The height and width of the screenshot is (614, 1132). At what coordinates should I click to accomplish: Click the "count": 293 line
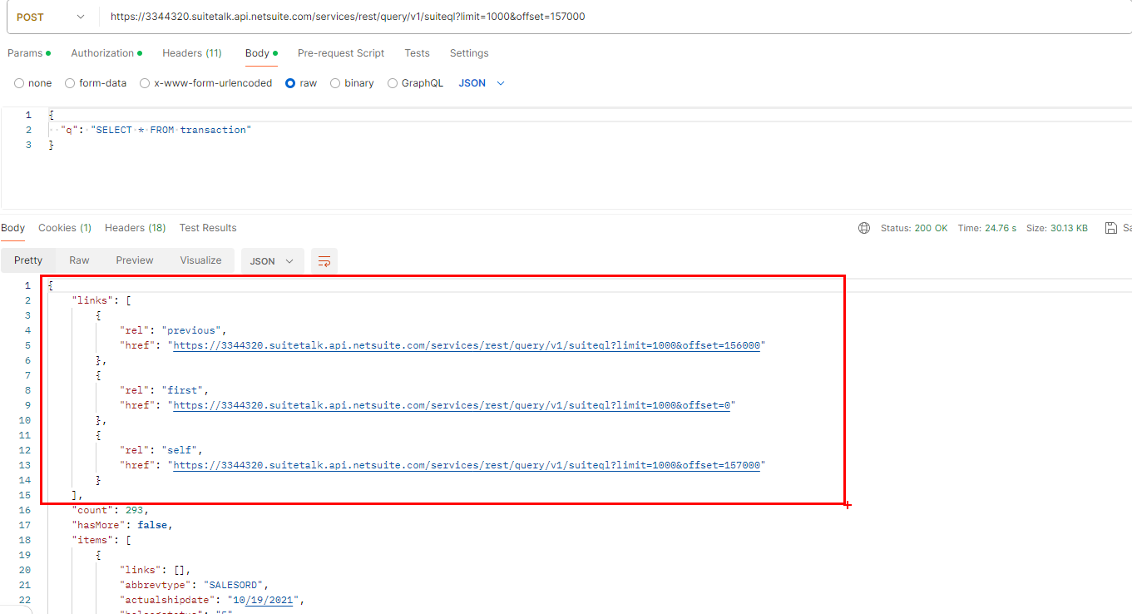(111, 510)
